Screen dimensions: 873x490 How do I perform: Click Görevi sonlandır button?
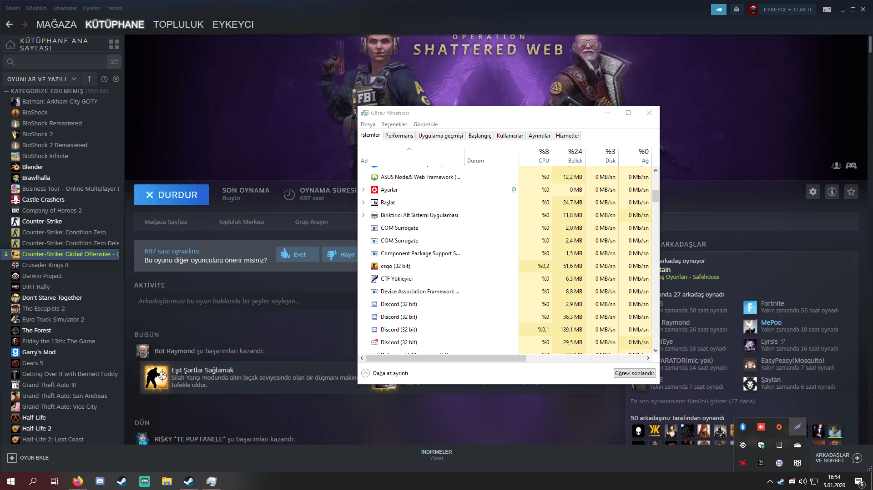[x=635, y=373]
